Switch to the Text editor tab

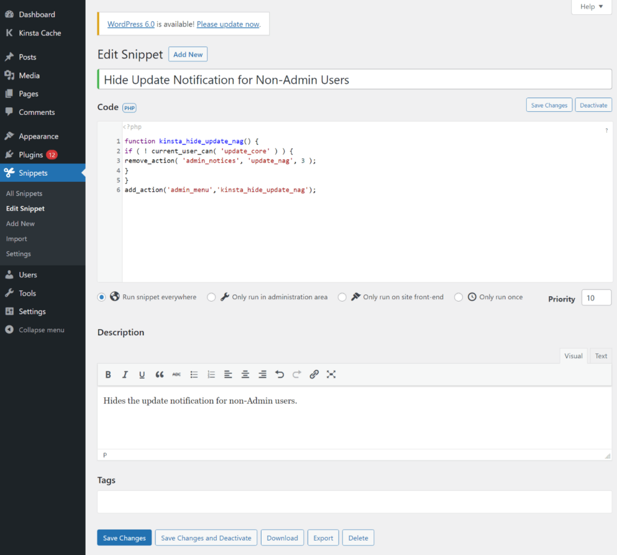(x=601, y=356)
